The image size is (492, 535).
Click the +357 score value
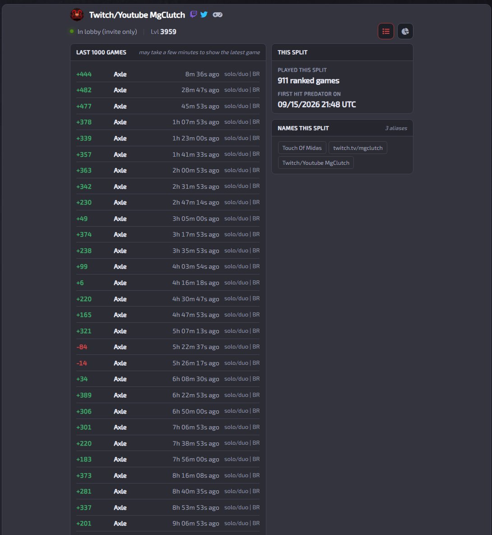pyautogui.click(x=84, y=154)
